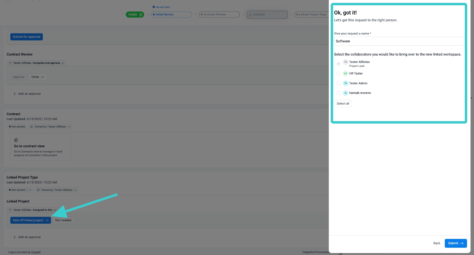The width and height of the screenshot is (474, 255).
Task: Go to the Initial Review stage
Action: [x=171, y=15]
